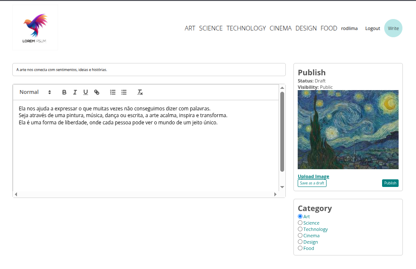This screenshot has width=416, height=269.
Task: Focus the post title input field
Action: click(149, 70)
